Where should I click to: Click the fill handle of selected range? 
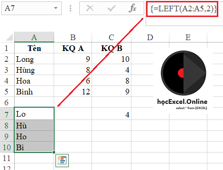(54, 152)
